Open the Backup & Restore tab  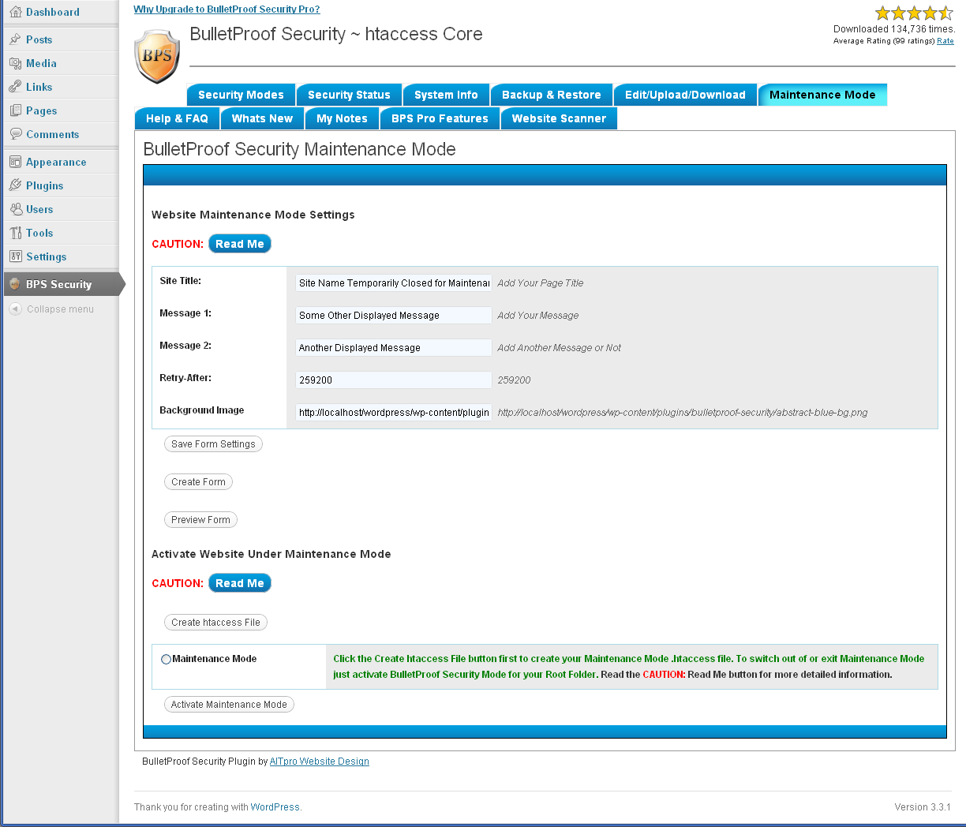click(552, 95)
